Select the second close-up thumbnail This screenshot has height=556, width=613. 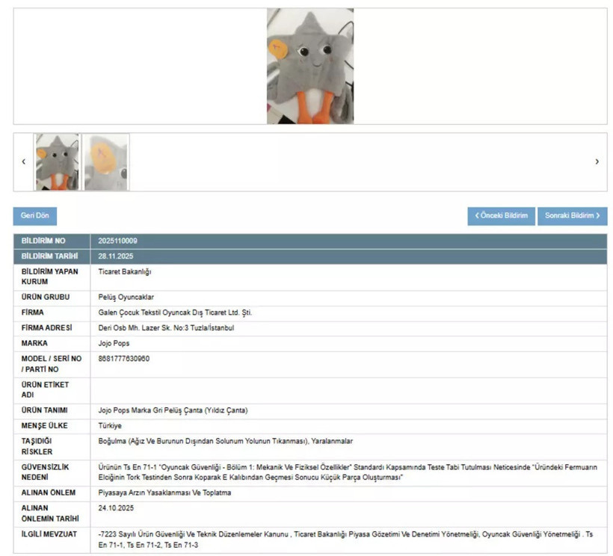(x=106, y=161)
